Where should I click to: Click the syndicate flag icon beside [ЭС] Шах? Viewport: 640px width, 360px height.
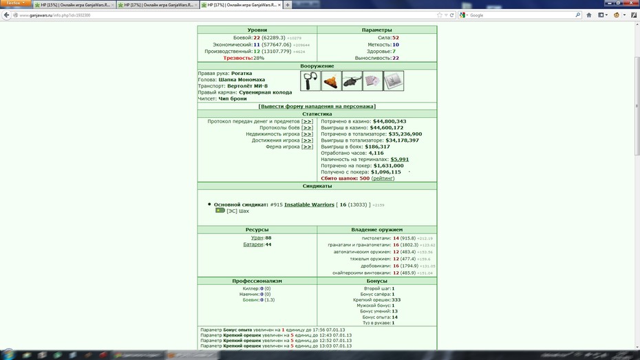(220, 210)
